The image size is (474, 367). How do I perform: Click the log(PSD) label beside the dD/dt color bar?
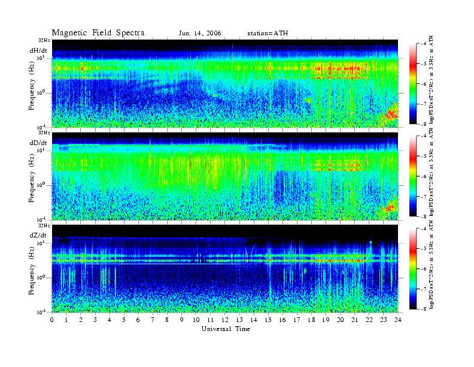432,172
